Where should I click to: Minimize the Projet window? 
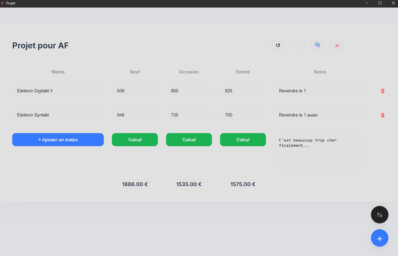point(367,3)
